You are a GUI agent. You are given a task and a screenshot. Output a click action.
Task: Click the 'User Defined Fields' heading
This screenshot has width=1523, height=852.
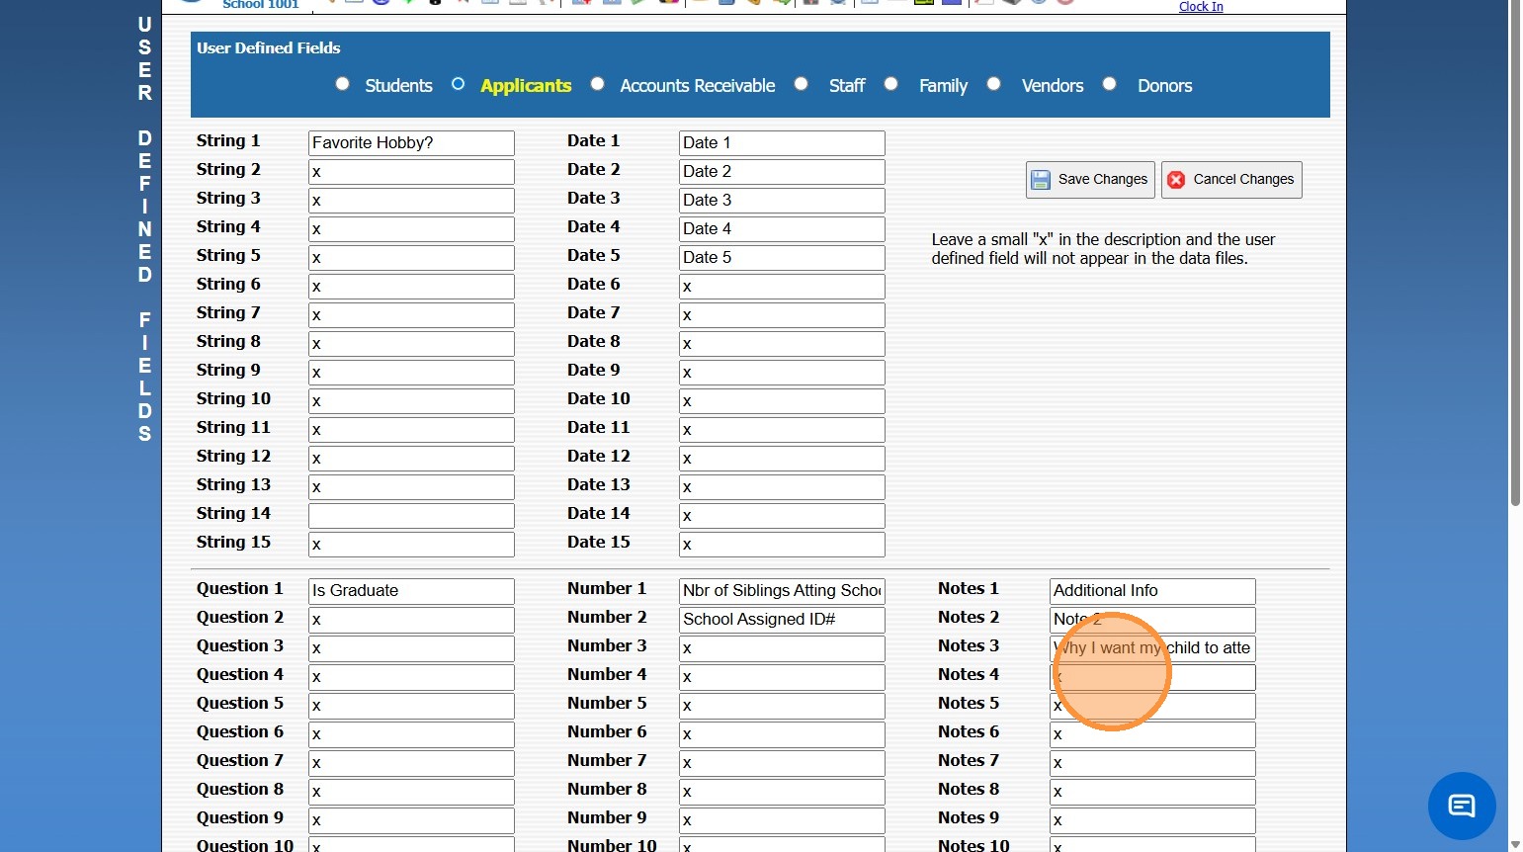pos(268,47)
